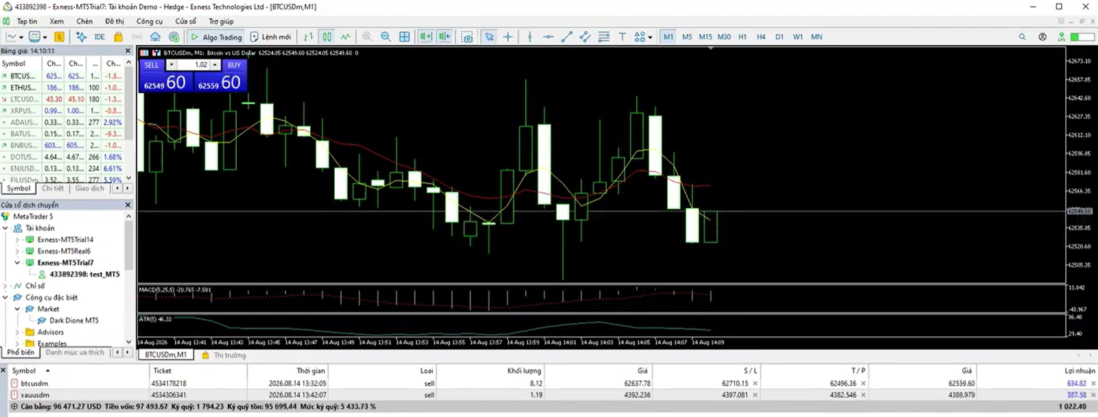
Task: Select the trendline drawing tool
Action: pos(567,37)
